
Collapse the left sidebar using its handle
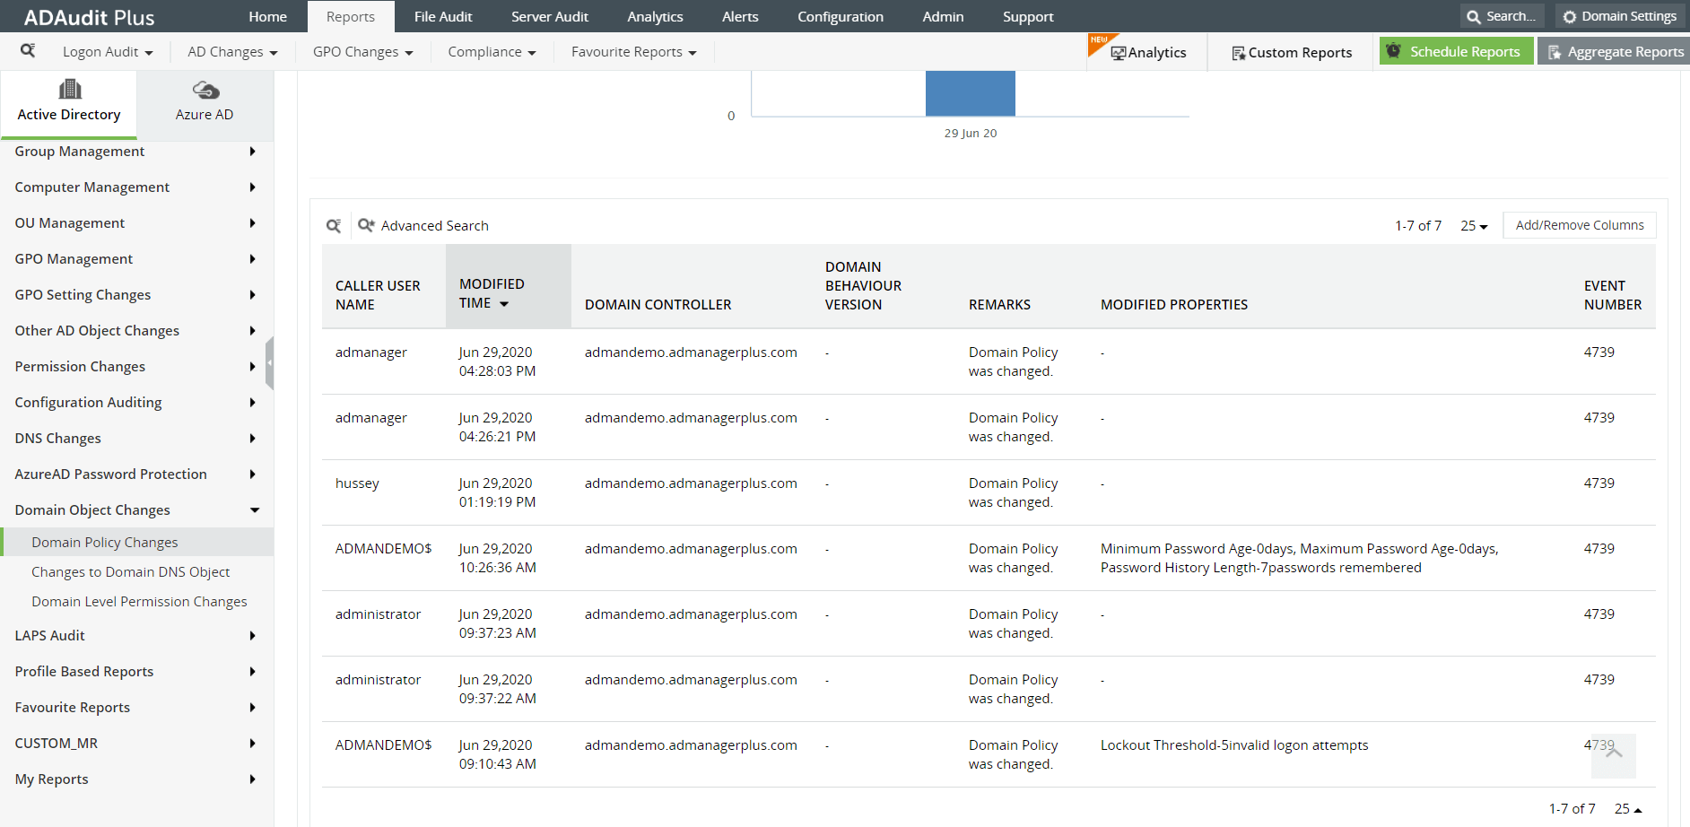(x=269, y=363)
